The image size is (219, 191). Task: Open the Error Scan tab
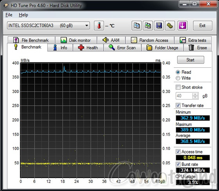[x=122, y=48]
